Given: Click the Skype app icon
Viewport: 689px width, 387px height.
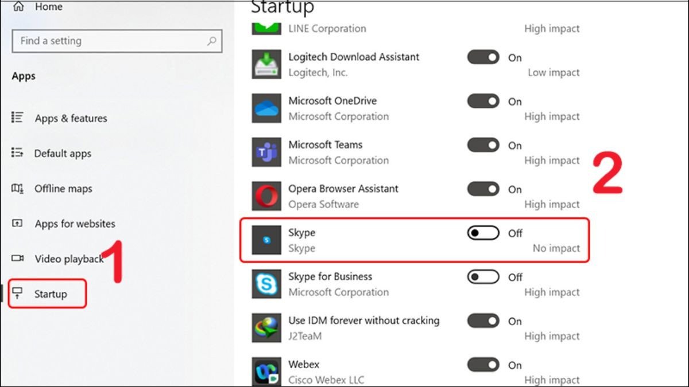Looking at the screenshot, I should tap(266, 240).
